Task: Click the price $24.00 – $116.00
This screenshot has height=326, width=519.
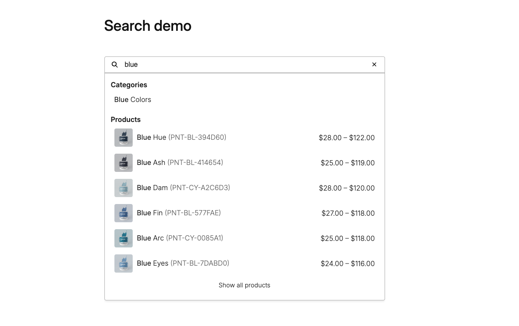Action: coord(348,263)
